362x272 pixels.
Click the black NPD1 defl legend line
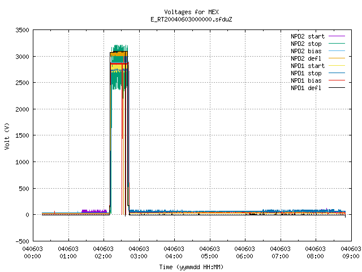point(337,88)
